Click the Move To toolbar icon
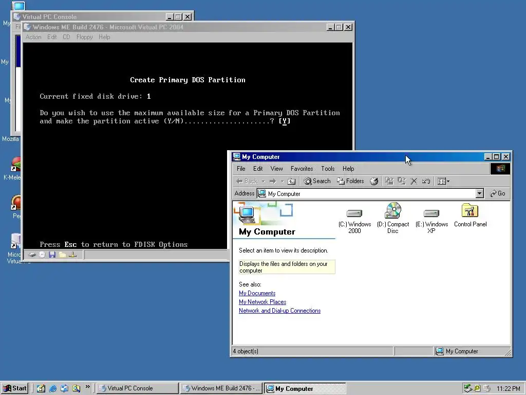The width and height of the screenshot is (526, 395). tap(389, 181)
